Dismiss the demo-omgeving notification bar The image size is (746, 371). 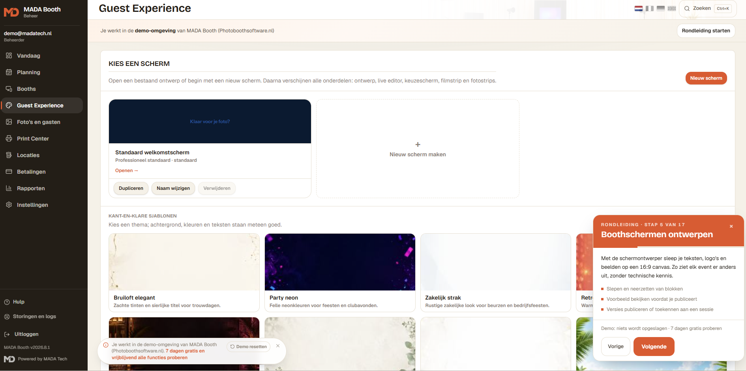[278, 346]
